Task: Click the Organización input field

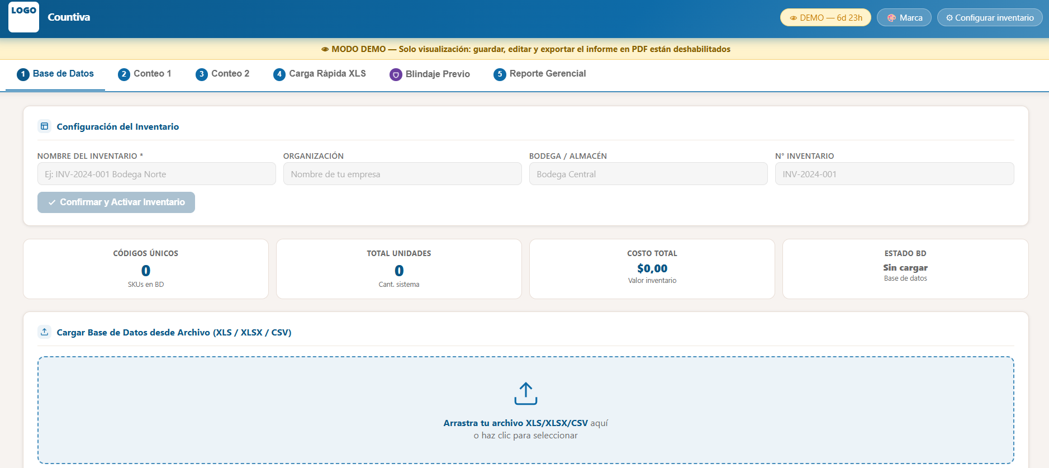Action: (x=402, y=174)
